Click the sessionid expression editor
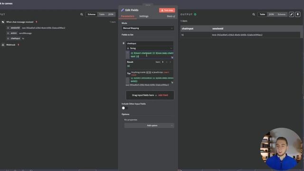 tap(152, 80)
